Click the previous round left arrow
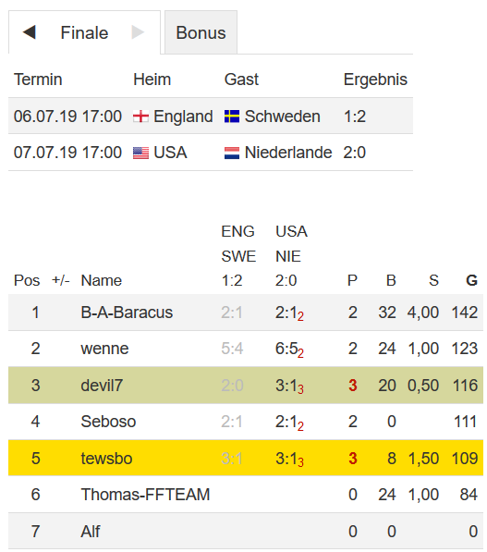Viewport: 487px width, 552px height. [x=30, y=32]
